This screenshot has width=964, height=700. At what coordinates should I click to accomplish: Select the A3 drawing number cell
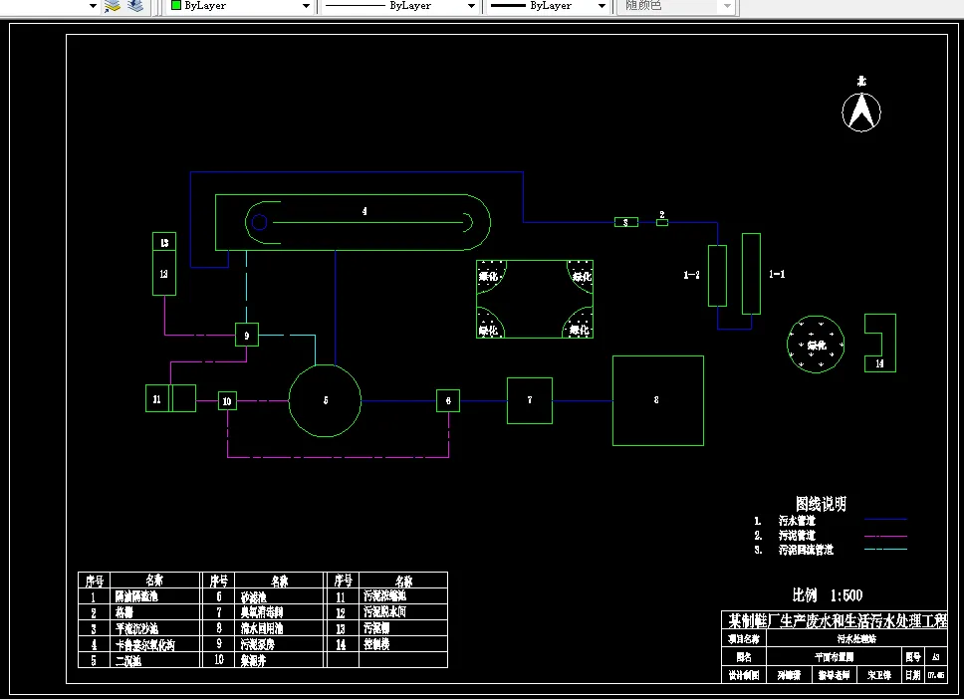936,657
